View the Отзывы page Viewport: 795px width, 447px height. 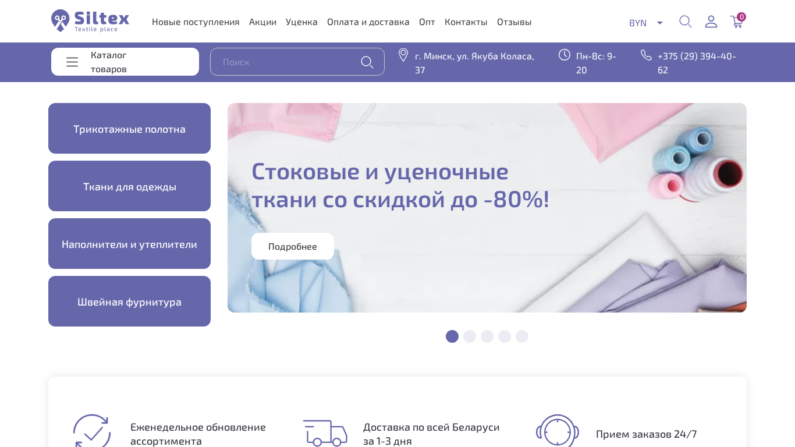pos(514,22)
